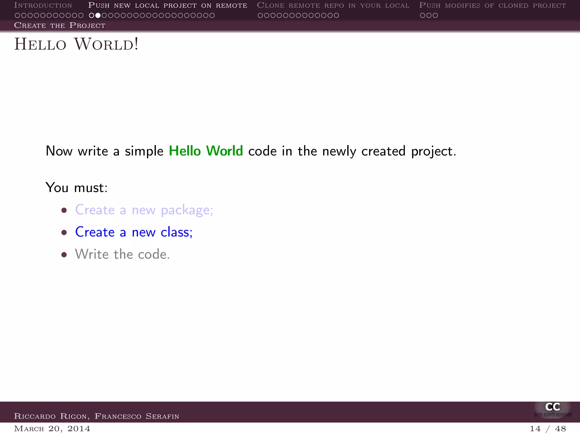Open Push modifies of cloned project section
Screen dimensions: 580x435
coord(492,5)
